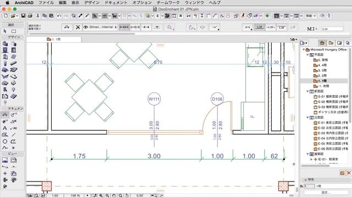The height and width of the screenshot is (198, 352).
Task: Collapse the 展開図 folder in navigator
Action: pos(307,154)
